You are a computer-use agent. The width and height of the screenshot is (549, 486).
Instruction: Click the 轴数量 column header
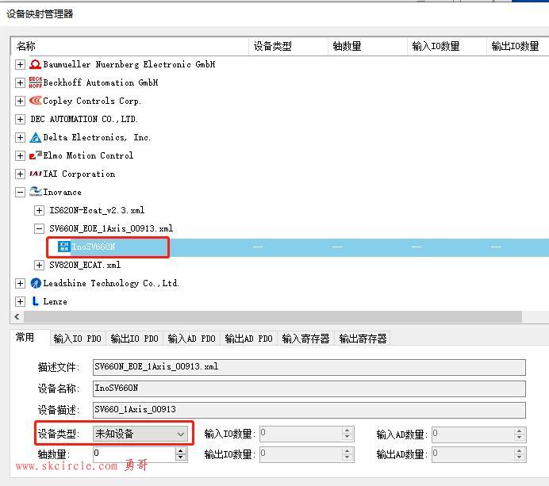click(x=367, y=46)
